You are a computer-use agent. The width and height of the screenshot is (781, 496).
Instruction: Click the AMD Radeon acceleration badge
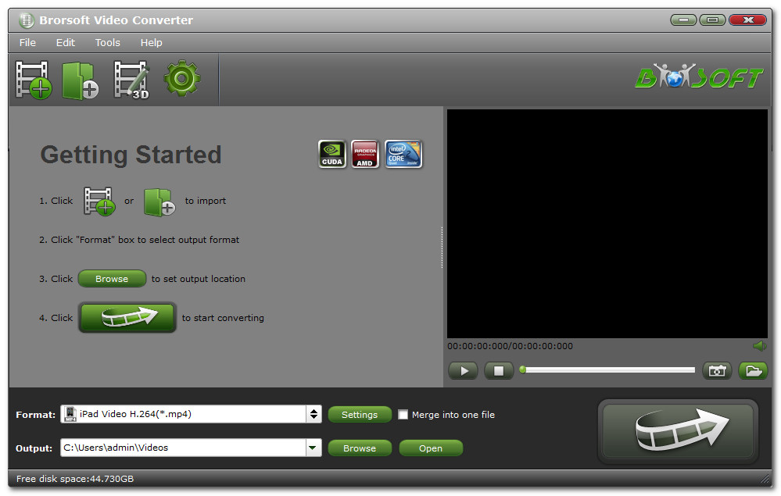coord(365,154)
